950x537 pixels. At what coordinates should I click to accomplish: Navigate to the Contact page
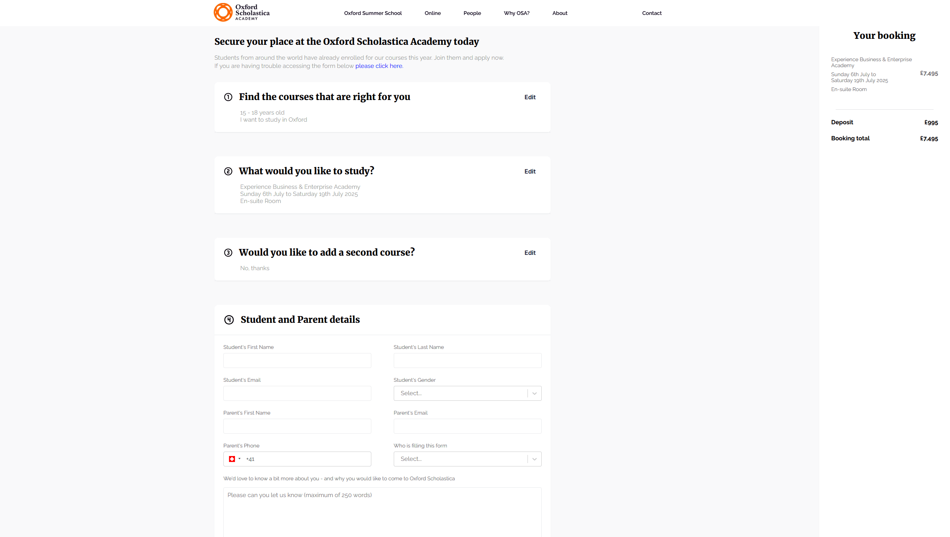[x=652, y=13]
